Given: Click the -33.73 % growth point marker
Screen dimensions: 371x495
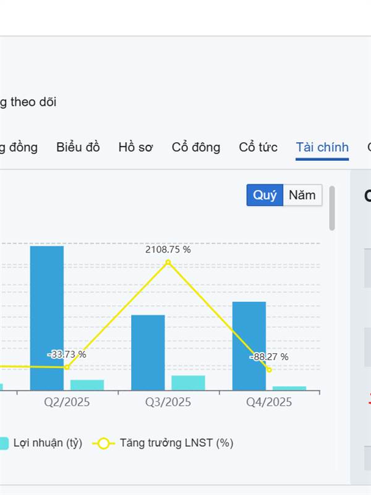Looking at the screenshot, I should click(x=67, y=368).
